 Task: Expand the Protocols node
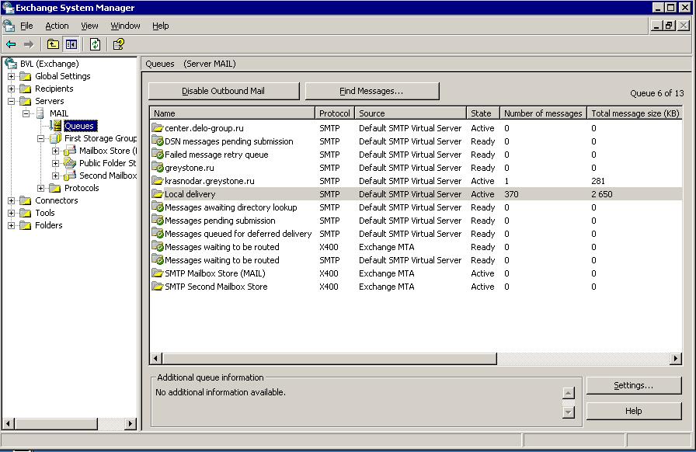point(41,188)
